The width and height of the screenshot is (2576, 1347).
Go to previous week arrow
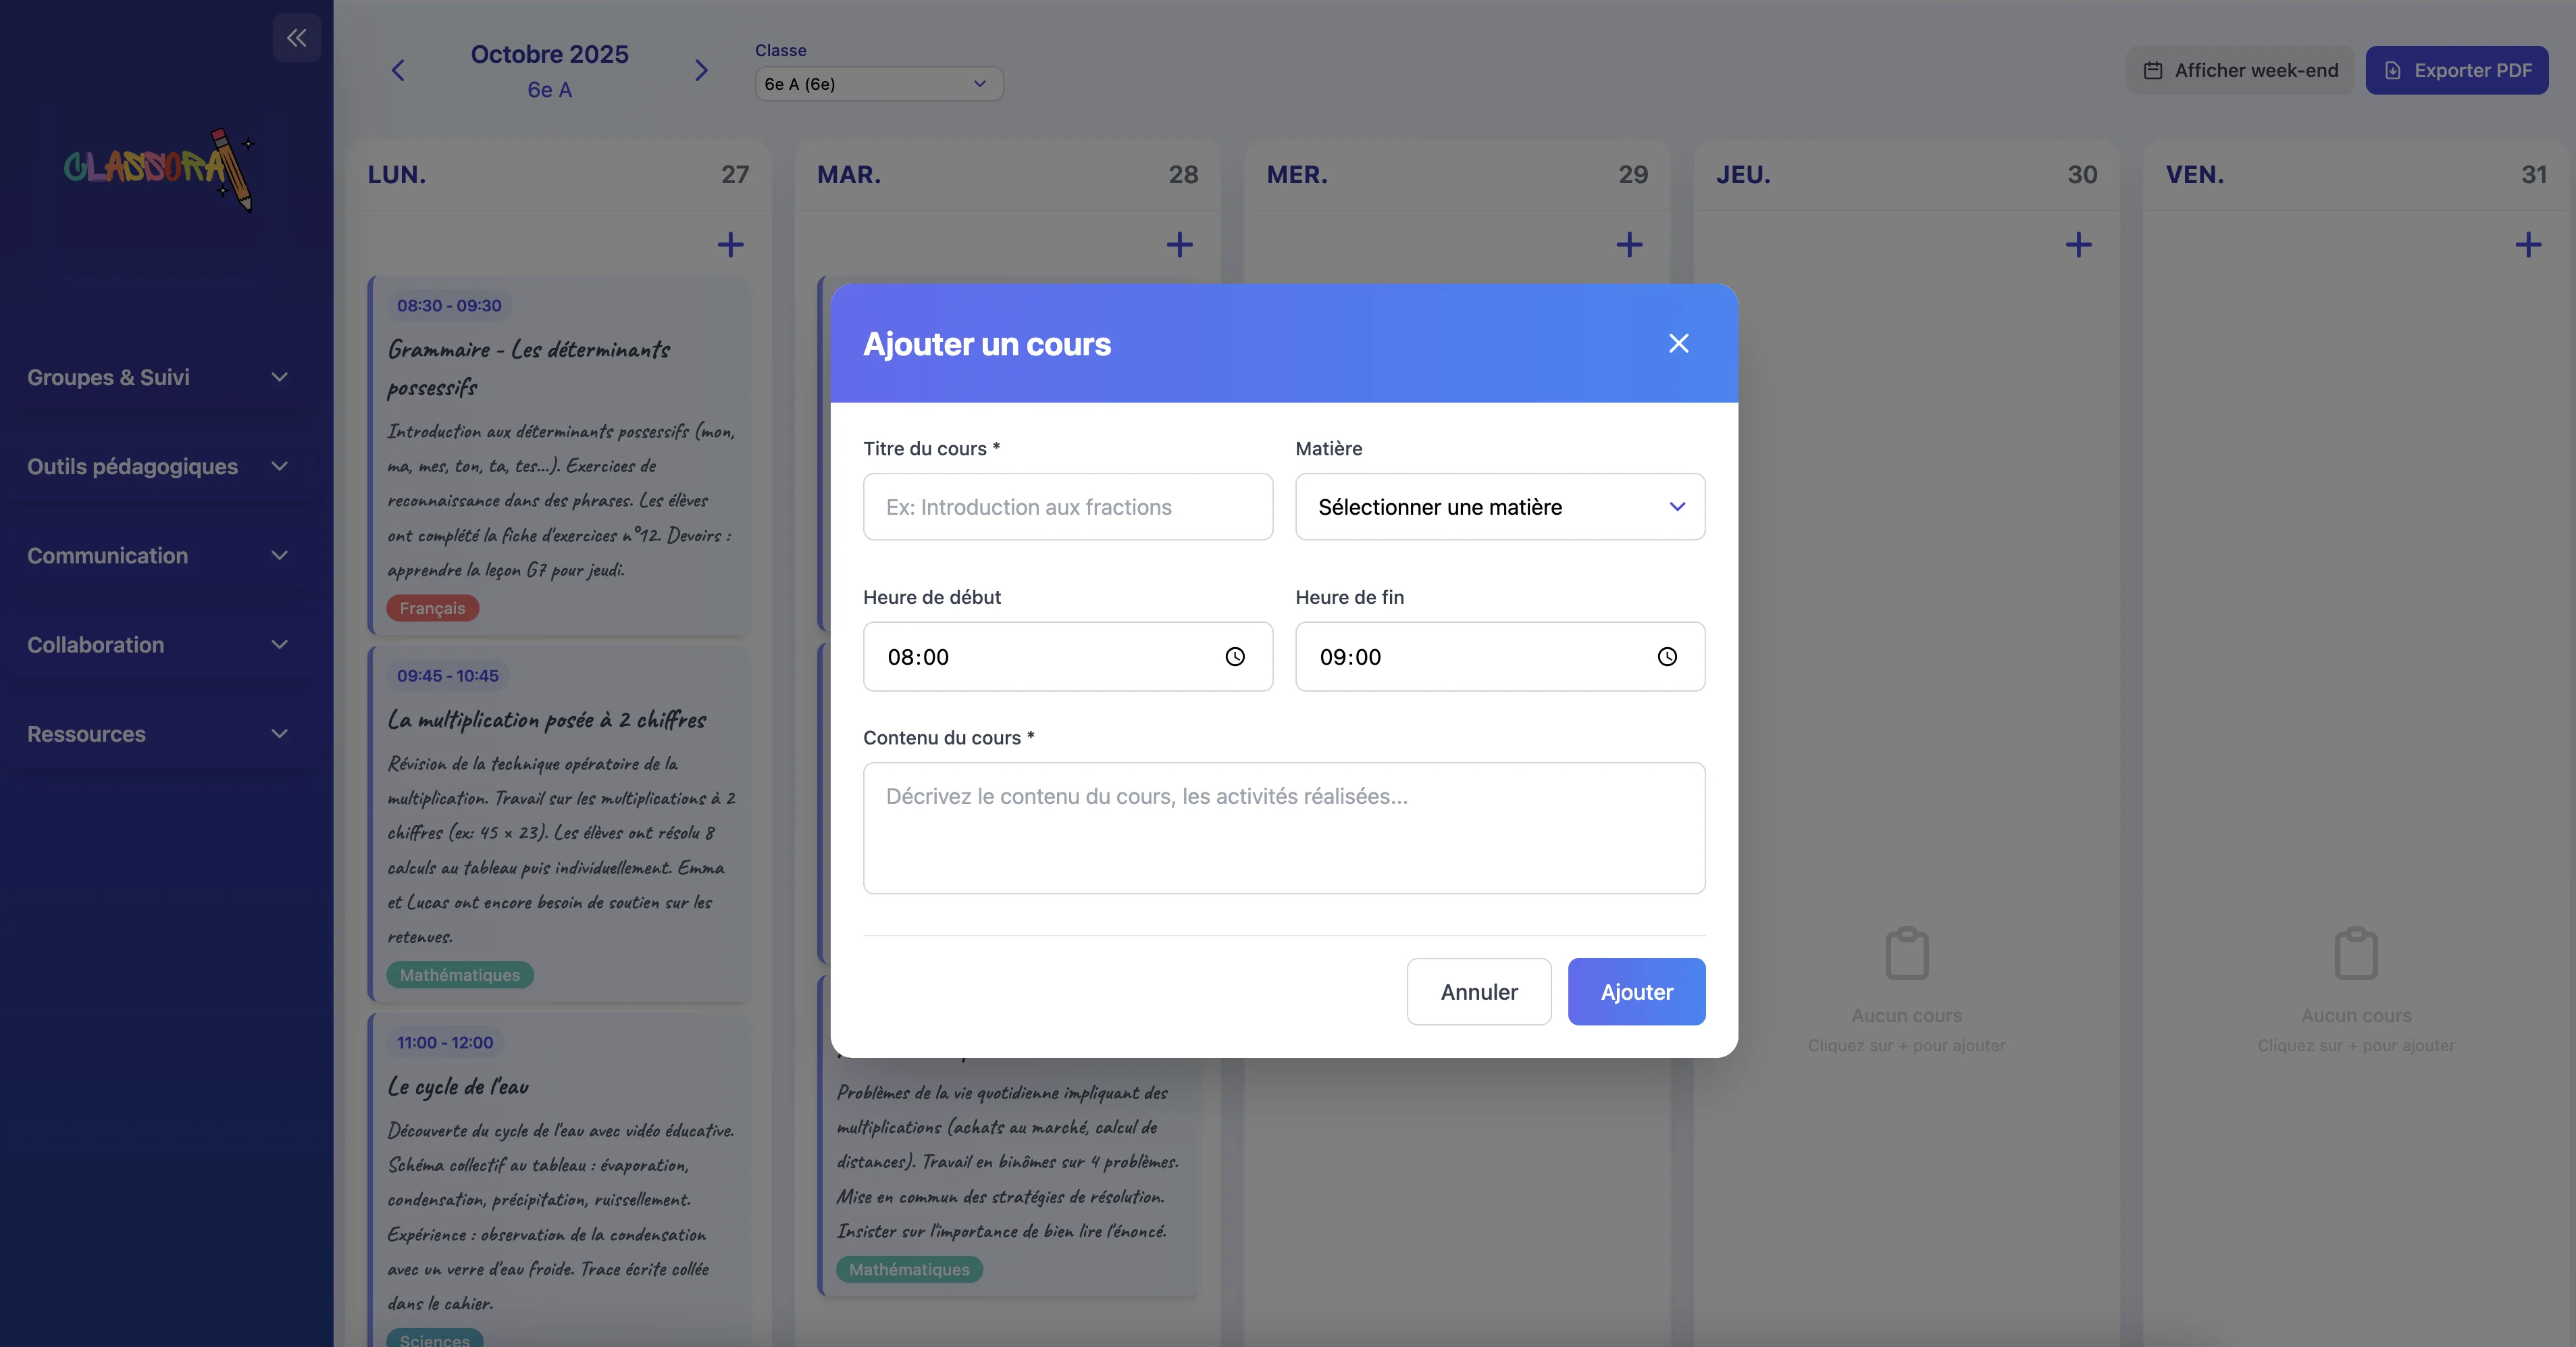398,70
